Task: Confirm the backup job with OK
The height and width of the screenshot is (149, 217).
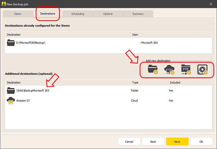Action: click(x=201, y=142)
